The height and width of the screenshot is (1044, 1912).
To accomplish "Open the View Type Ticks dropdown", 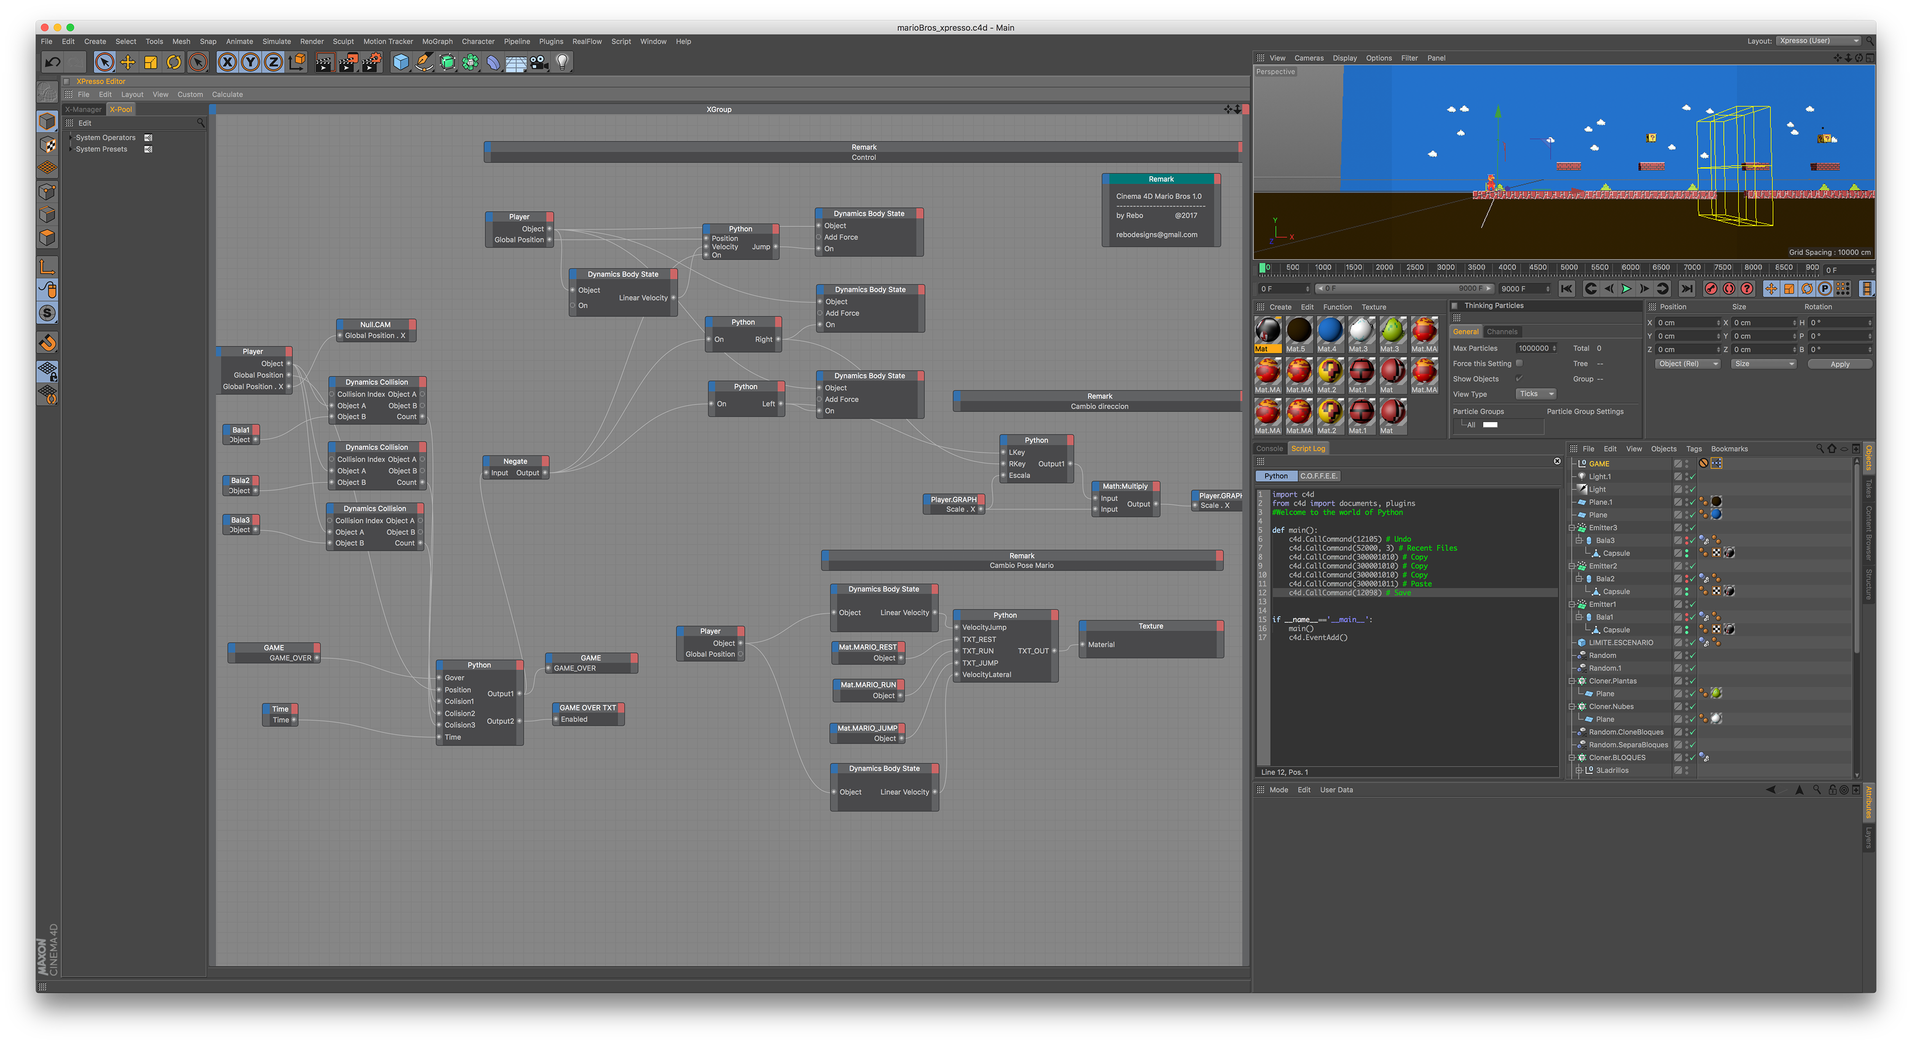I will pyautogui.click(x=1536, y=394).
